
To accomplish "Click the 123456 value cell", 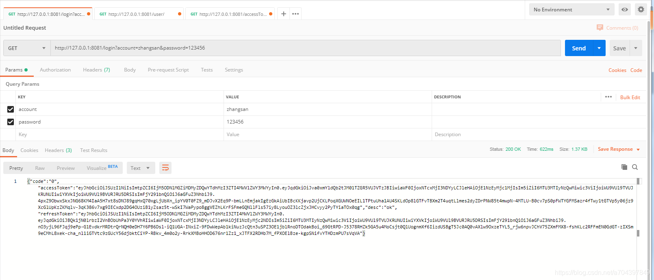I will [328, 122].
